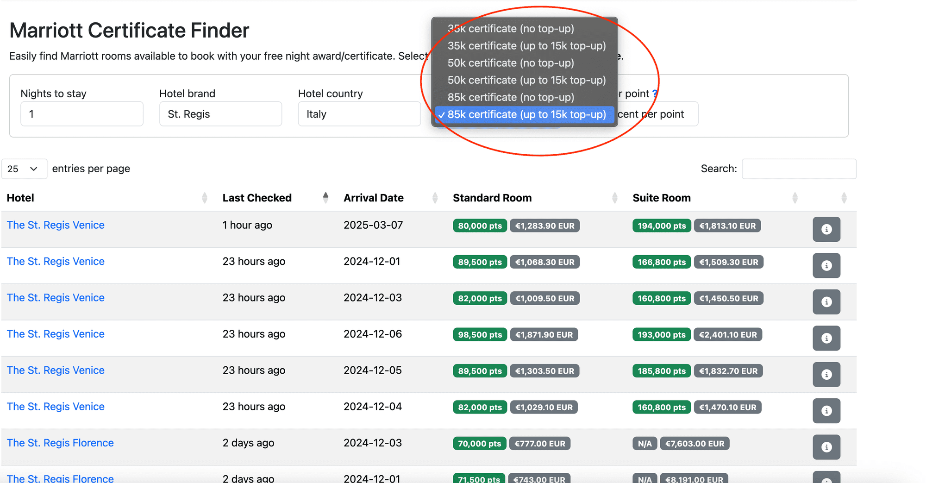Sort table by Standard Room arrows
This screenshot has width=926, height=483.
[x=614, y=198]
